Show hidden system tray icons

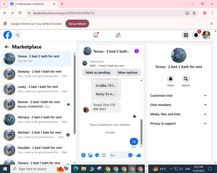click(171, 169)
